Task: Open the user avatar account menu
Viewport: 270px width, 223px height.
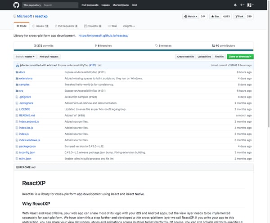Action: coord(250,5)
